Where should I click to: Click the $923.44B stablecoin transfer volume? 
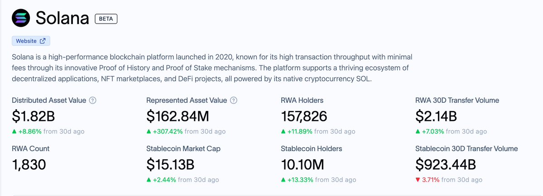click(x=445, y=165)
